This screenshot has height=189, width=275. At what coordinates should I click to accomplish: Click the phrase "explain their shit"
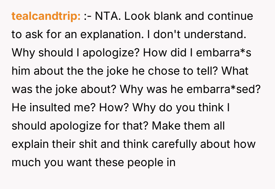coord(55,144)
